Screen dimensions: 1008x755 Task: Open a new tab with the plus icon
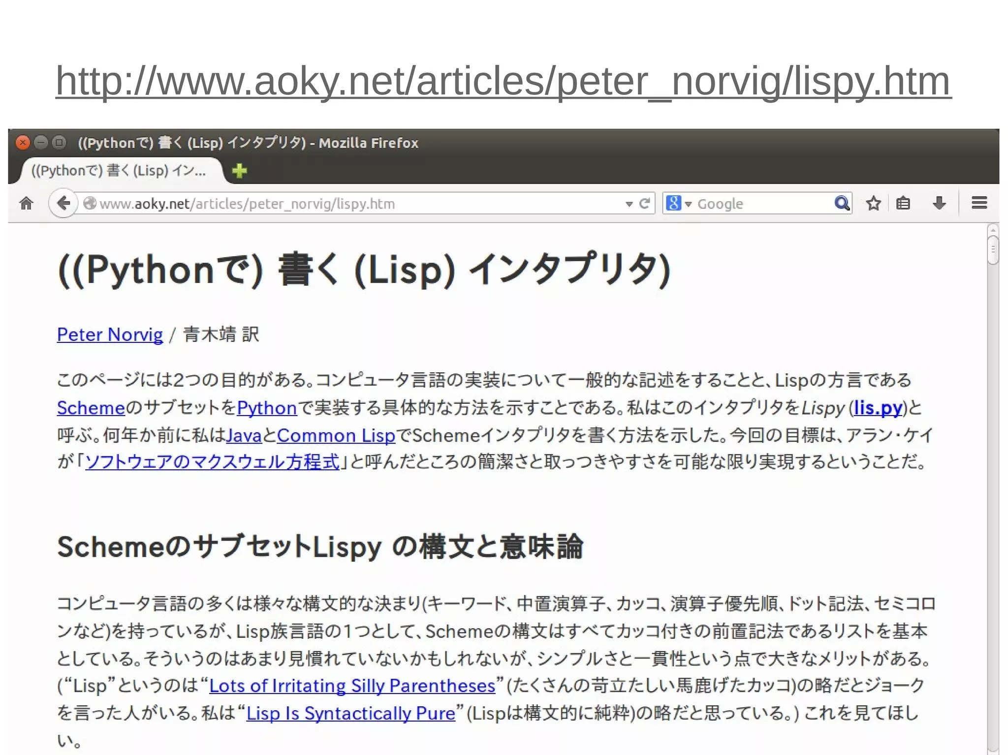240,171
